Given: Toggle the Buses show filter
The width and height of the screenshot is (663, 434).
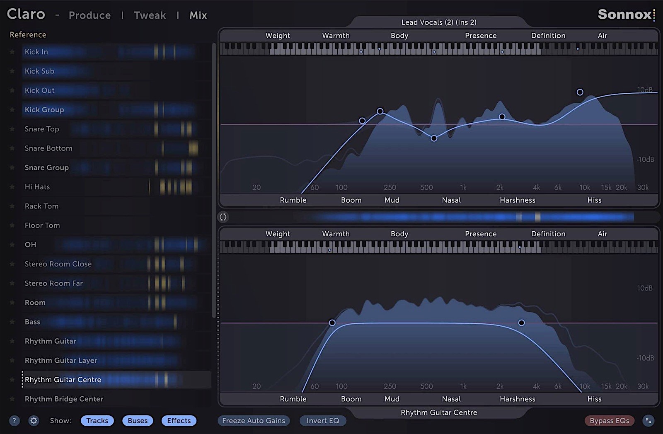Looking at the screenshot, I should [138, 421].
